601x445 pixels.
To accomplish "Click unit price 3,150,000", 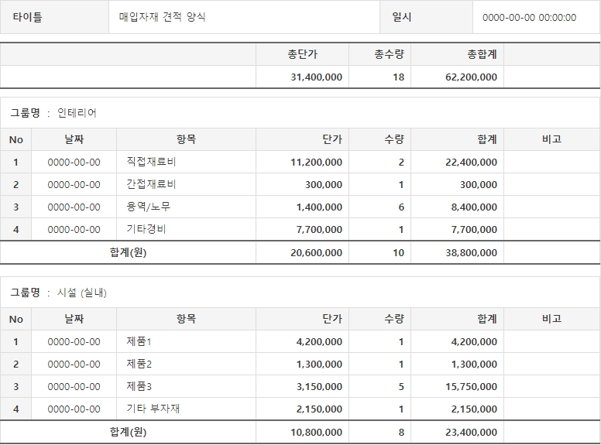I will pyautogui.click(x=319, y=387).
